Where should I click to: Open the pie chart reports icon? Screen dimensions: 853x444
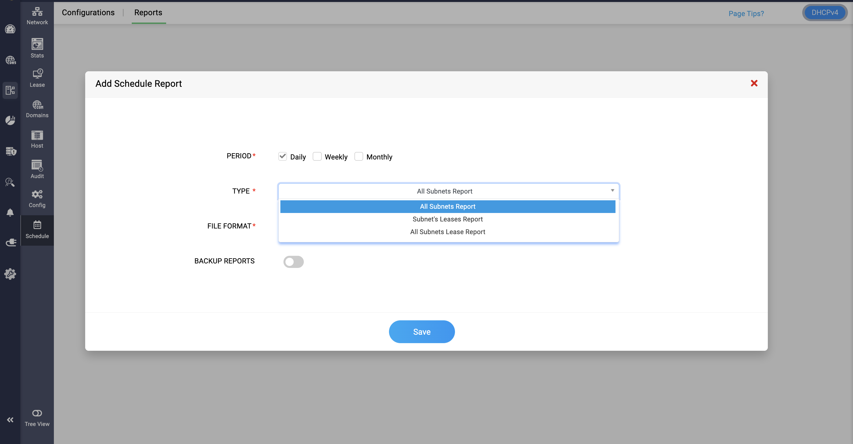click(10, 120)
